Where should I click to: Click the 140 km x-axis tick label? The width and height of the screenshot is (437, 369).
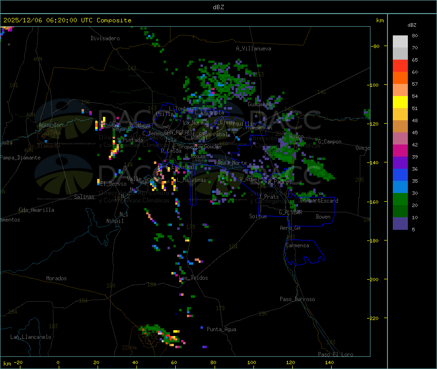click(x=329, y=362)
